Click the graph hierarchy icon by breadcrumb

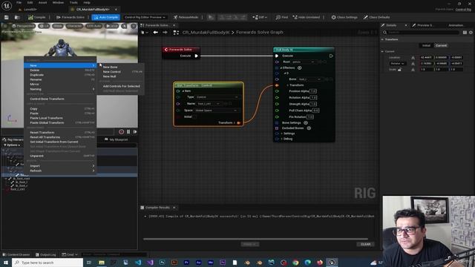click(x=176, y=32)
